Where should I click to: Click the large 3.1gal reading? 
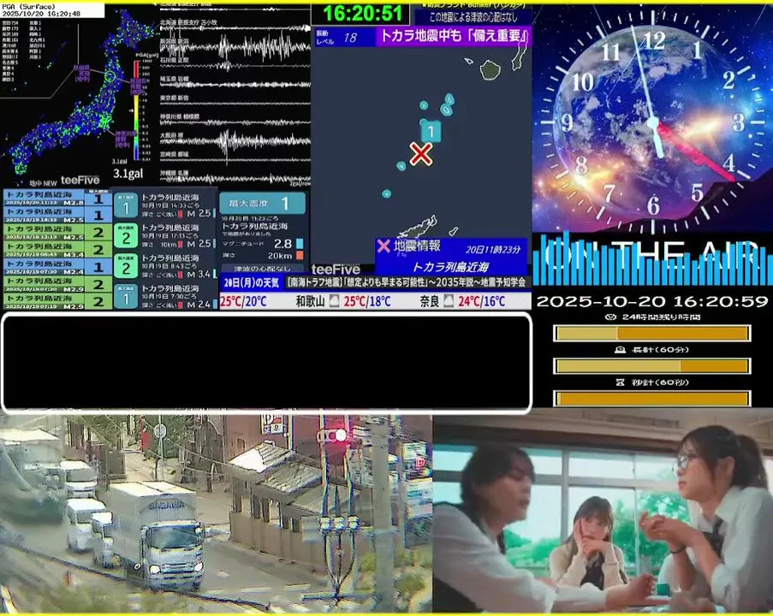(x=128, y=174)
